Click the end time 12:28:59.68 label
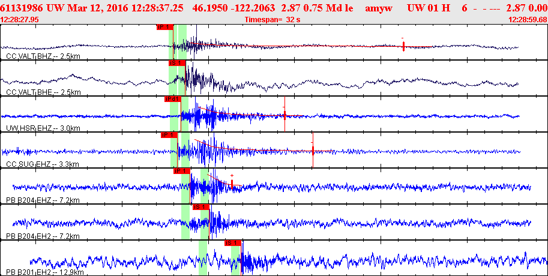The image size is (548, 276). [x=528, y=20]
